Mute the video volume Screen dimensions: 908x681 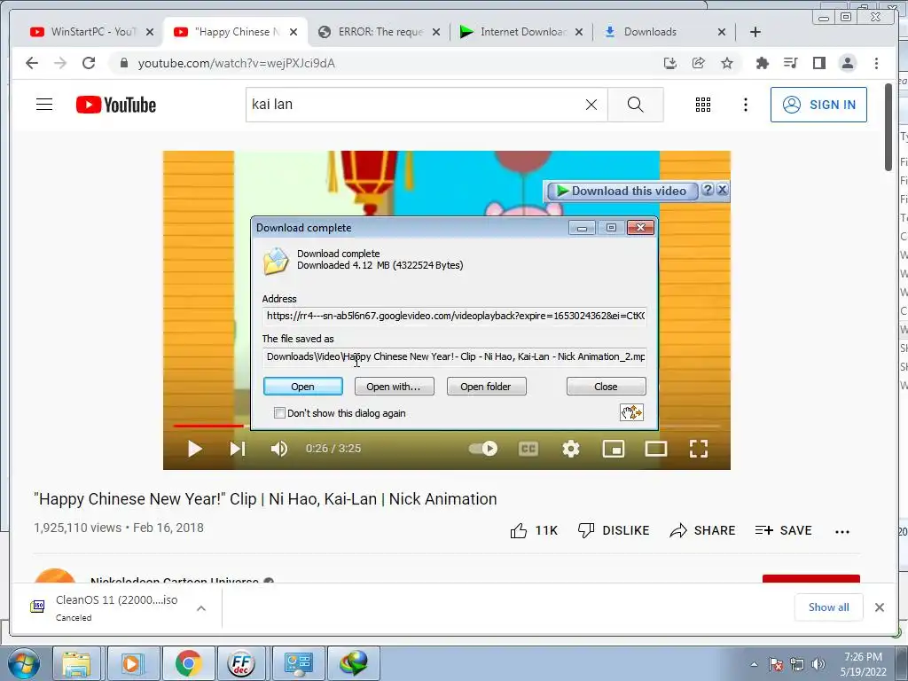(279, 449)
